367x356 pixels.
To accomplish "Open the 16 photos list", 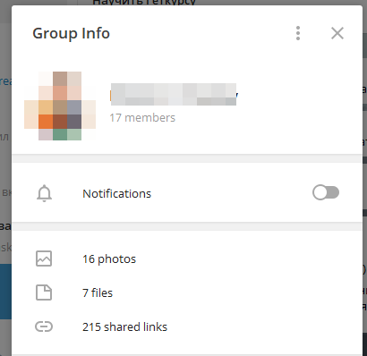I will tap(187, 259).
